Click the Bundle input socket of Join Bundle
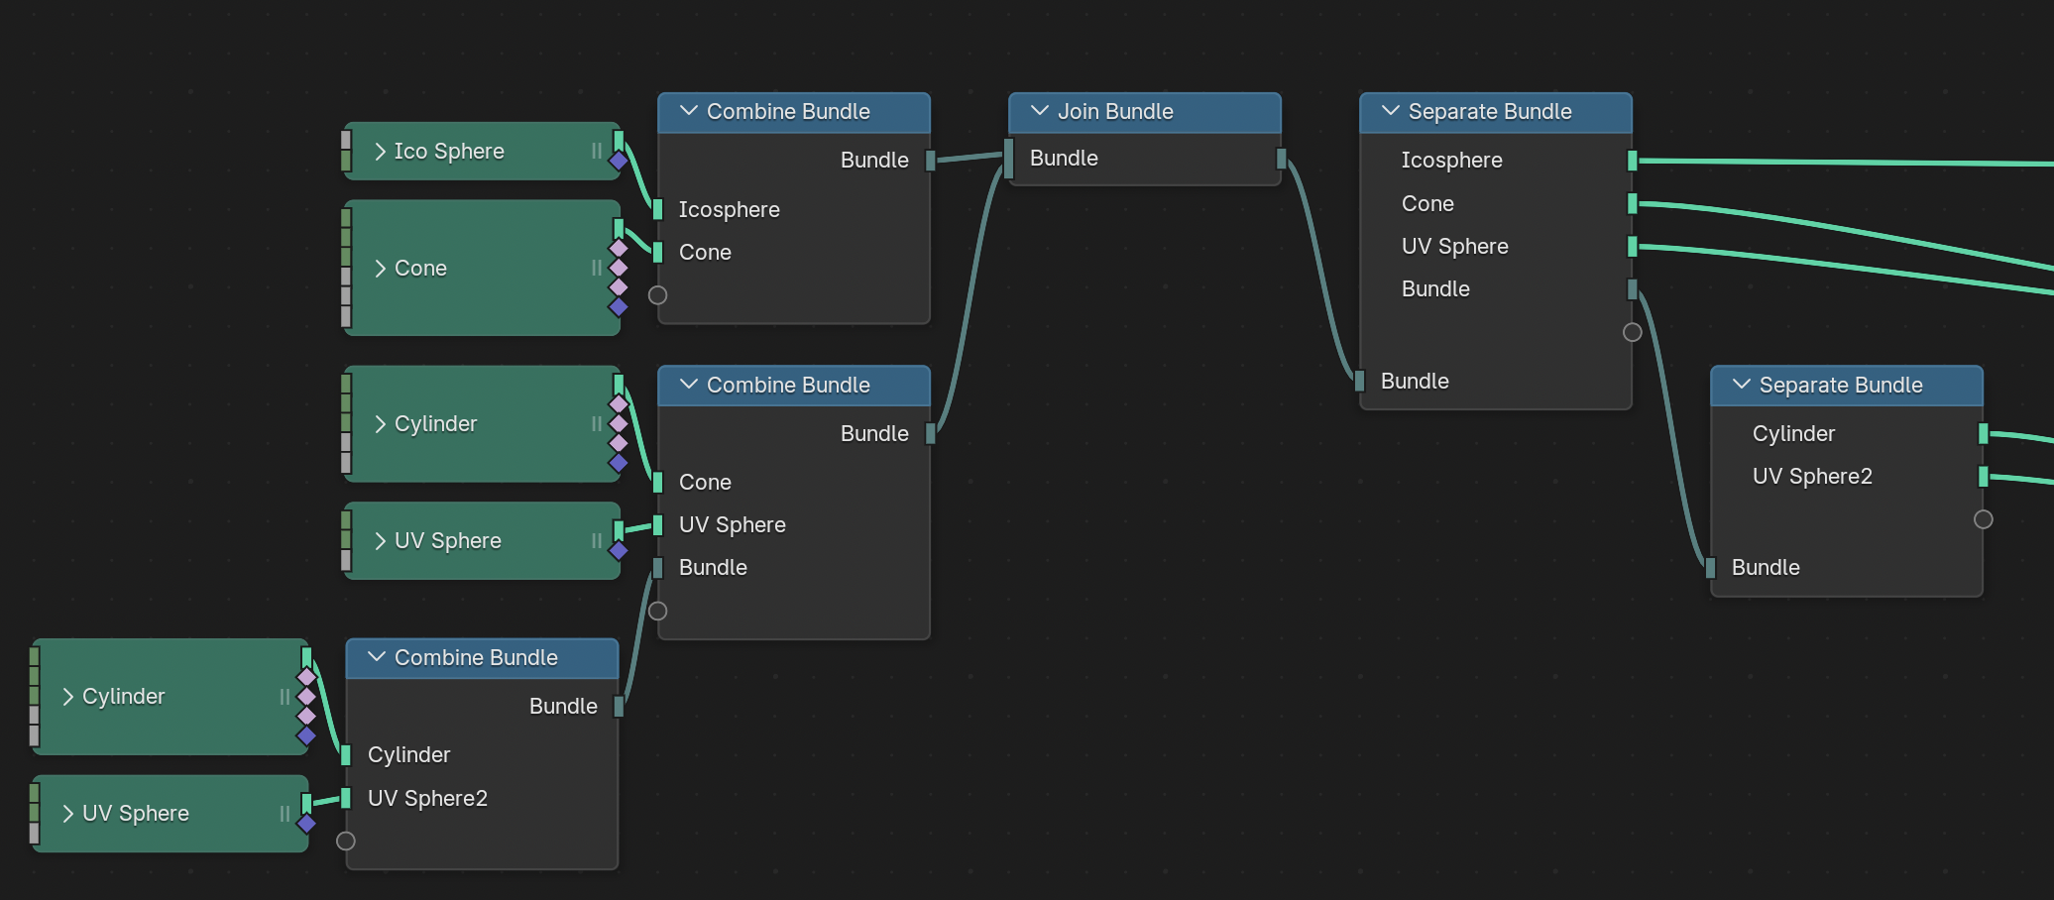 click(1009, 159)
